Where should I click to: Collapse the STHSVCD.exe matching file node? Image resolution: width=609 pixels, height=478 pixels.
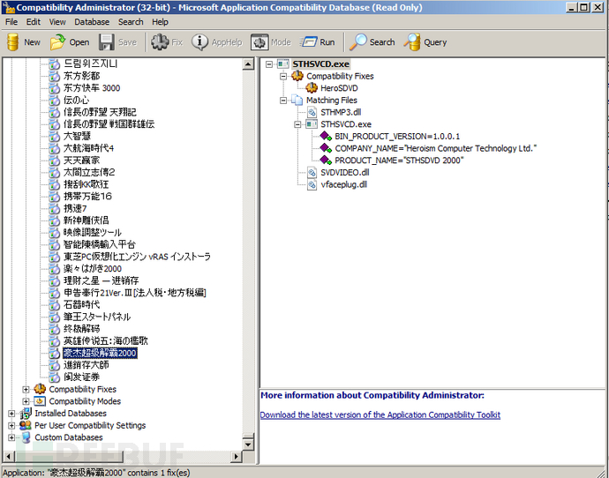click(297, 124)
